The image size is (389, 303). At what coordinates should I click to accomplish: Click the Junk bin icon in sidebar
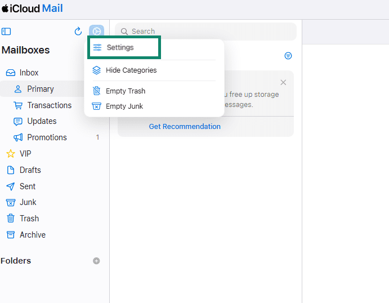click(x=11, y=203)
